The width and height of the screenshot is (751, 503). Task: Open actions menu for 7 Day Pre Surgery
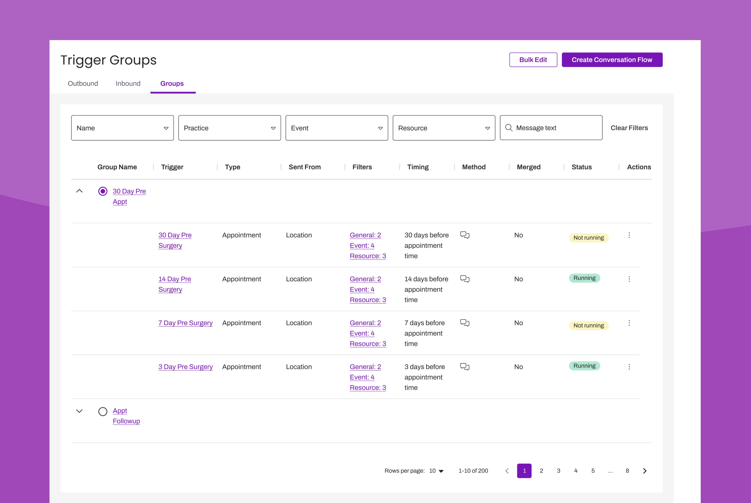[629, 323]
